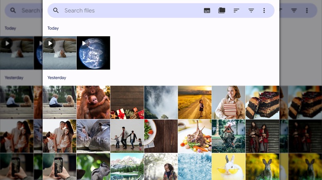The width and height of the screenshot is (322, 180).
Task: Open the filter options icon
Action: [x=251, y=11]
